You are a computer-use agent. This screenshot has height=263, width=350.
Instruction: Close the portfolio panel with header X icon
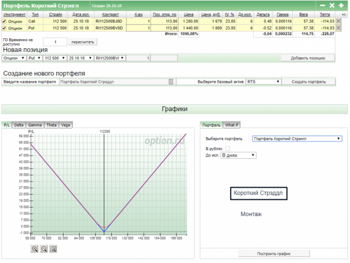[x=332, y=5]
